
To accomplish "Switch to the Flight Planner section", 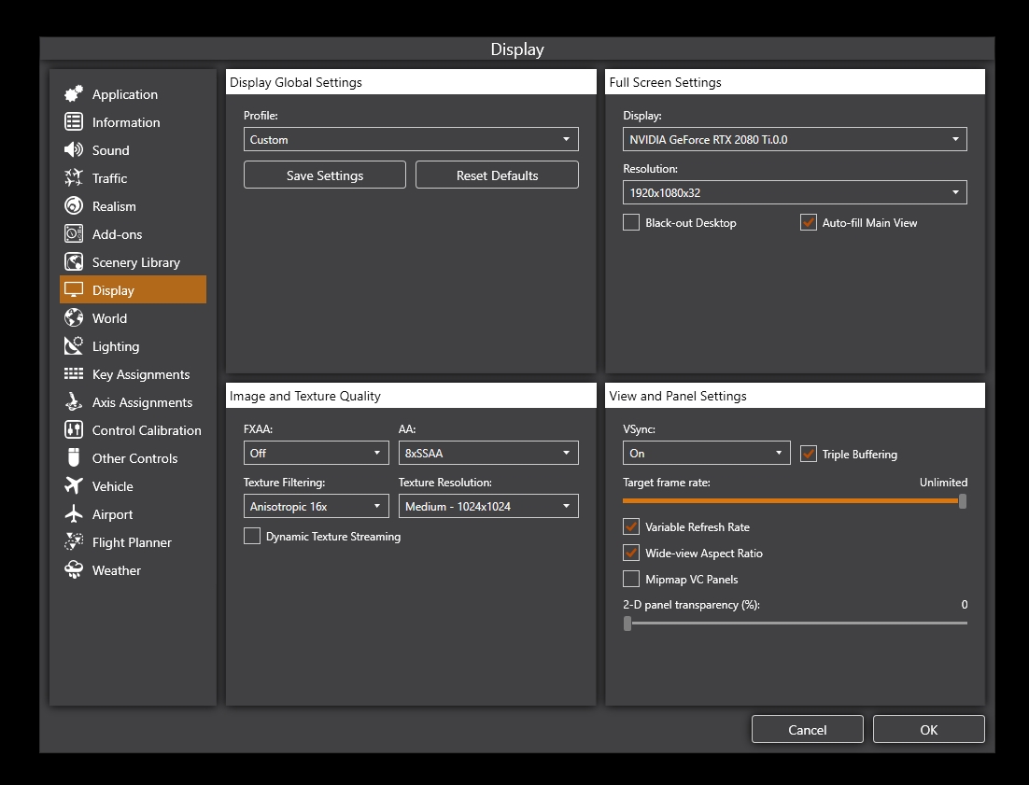I will [x=74, y=541].
